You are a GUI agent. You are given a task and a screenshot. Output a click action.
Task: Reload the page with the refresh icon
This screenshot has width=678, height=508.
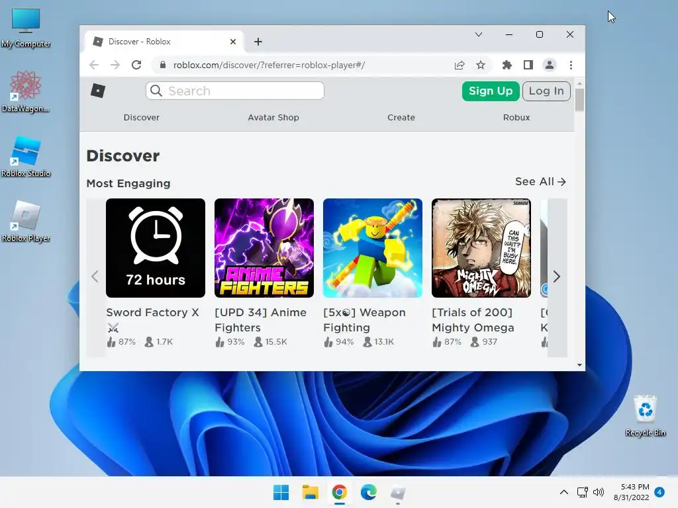pos(136,65)
